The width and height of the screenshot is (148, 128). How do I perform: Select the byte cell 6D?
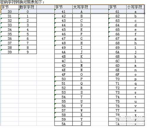point(118,65)
